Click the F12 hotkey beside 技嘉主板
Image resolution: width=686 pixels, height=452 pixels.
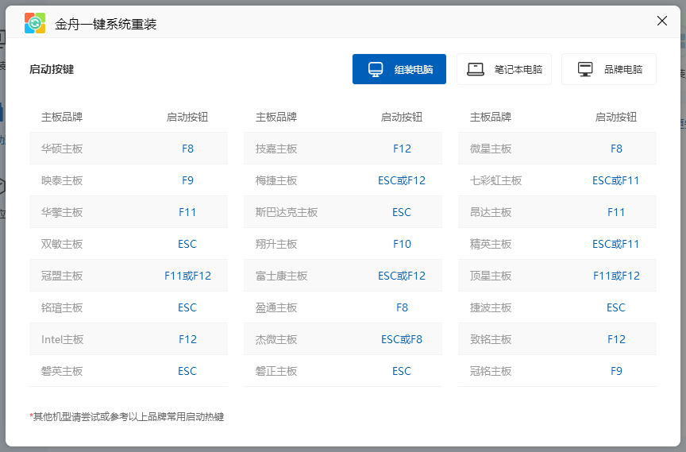pos(402,149)
